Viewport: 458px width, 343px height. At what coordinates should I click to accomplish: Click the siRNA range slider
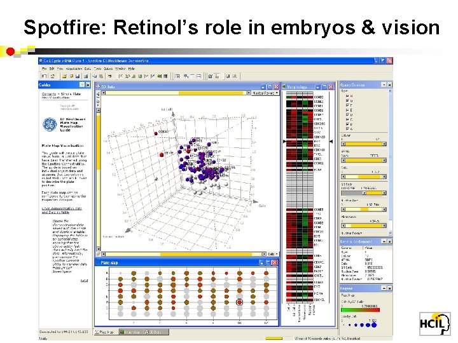[364, 160]
